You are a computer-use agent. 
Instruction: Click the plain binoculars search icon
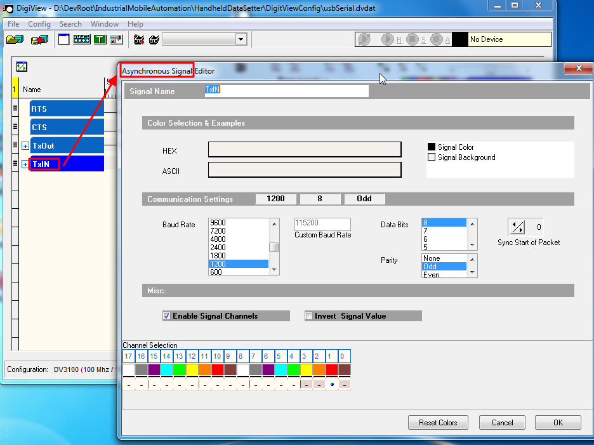tap(154, 39)
